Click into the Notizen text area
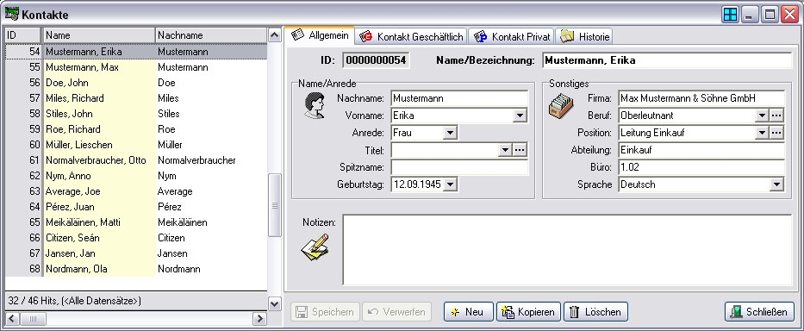The image size is (804, 331). click(567, 249)
